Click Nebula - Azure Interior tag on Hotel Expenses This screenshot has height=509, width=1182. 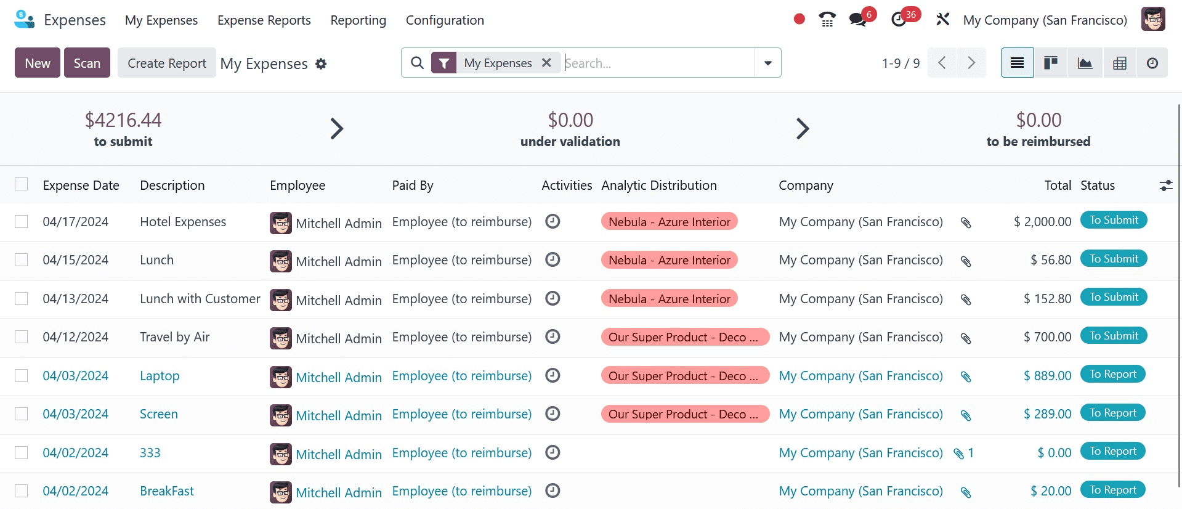[670, 222]
